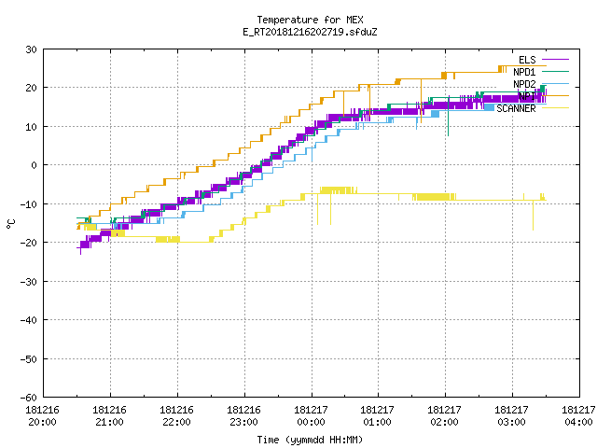Click the x-axis label 181217 04:00

point(578,416)
